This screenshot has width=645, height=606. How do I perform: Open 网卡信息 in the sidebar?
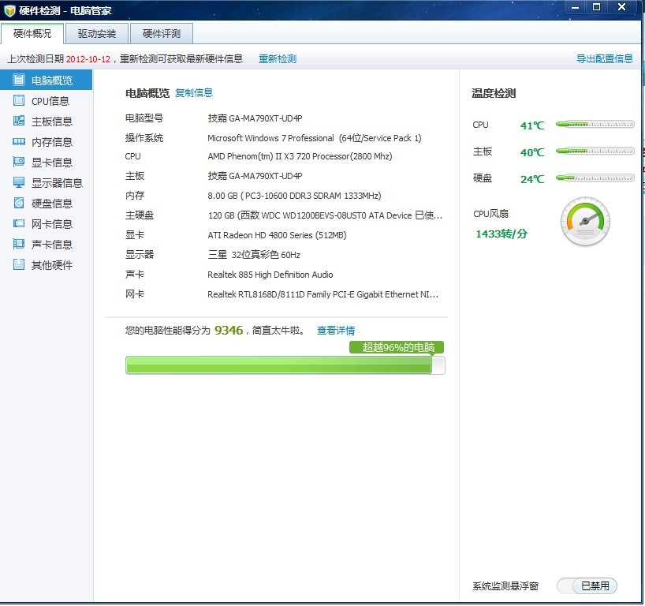coord(46,224)
